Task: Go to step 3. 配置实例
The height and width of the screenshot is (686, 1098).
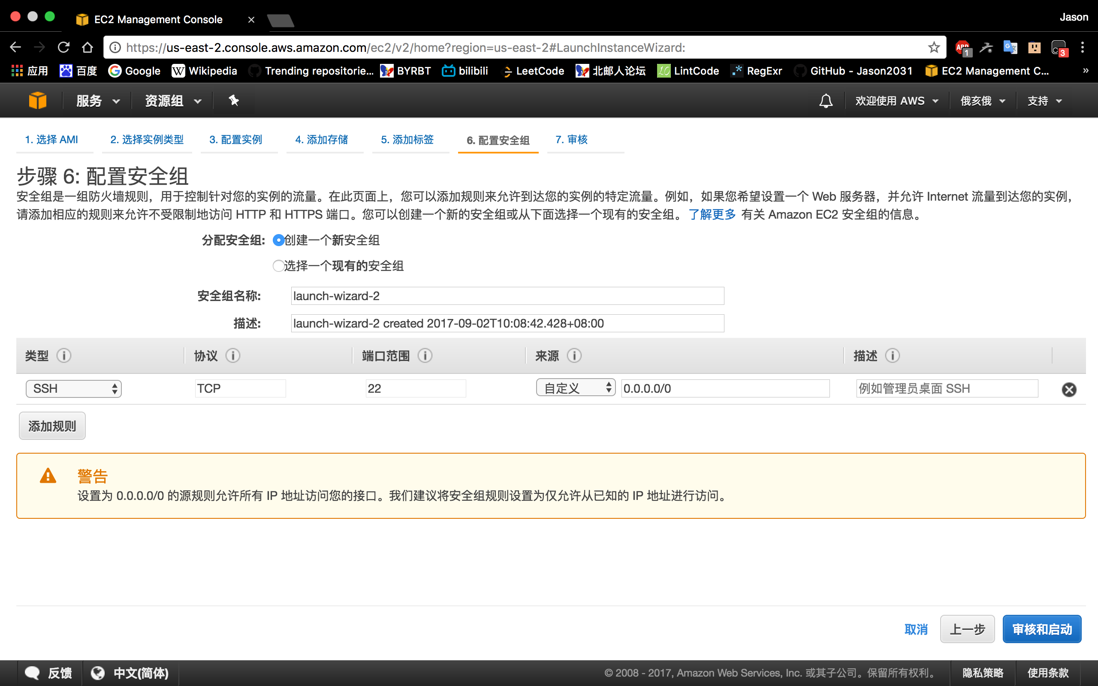Action: [236, 139]
